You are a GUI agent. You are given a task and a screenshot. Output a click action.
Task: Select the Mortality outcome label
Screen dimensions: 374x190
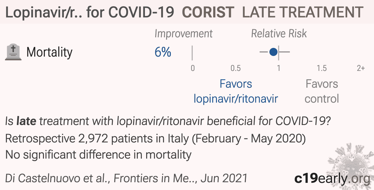coord(50,52)
